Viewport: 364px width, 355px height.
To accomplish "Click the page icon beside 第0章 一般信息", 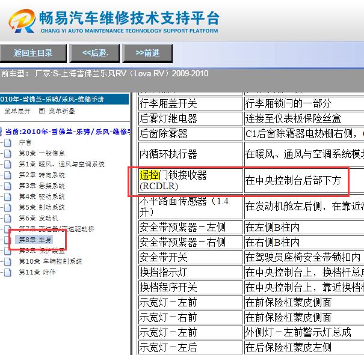I will point(8,153).
